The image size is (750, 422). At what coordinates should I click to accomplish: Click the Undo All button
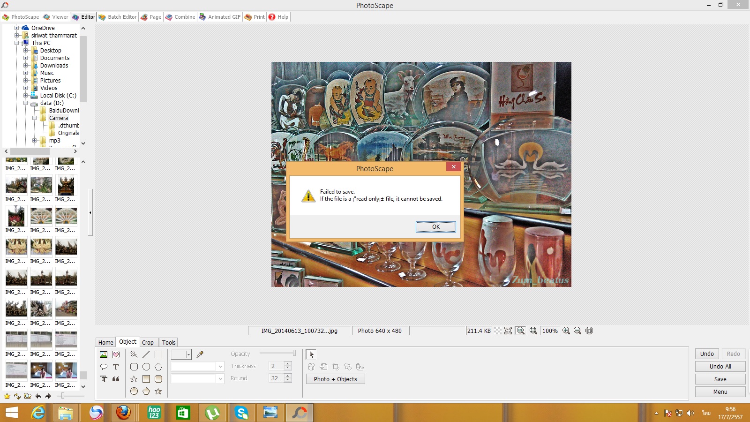[x=720, y=367]
